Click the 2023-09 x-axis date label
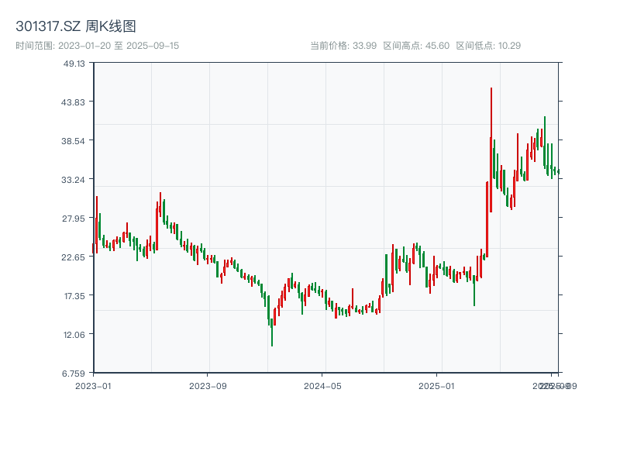 click(208, 385)
